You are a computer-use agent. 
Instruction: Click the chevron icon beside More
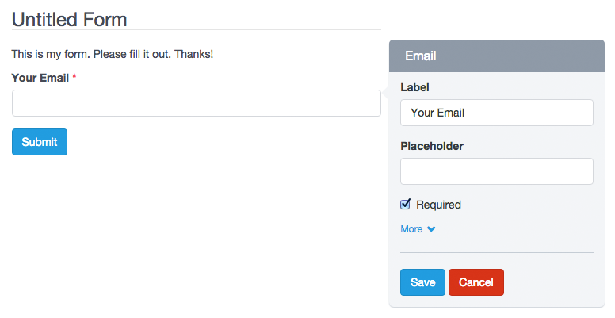coord(431,229)
